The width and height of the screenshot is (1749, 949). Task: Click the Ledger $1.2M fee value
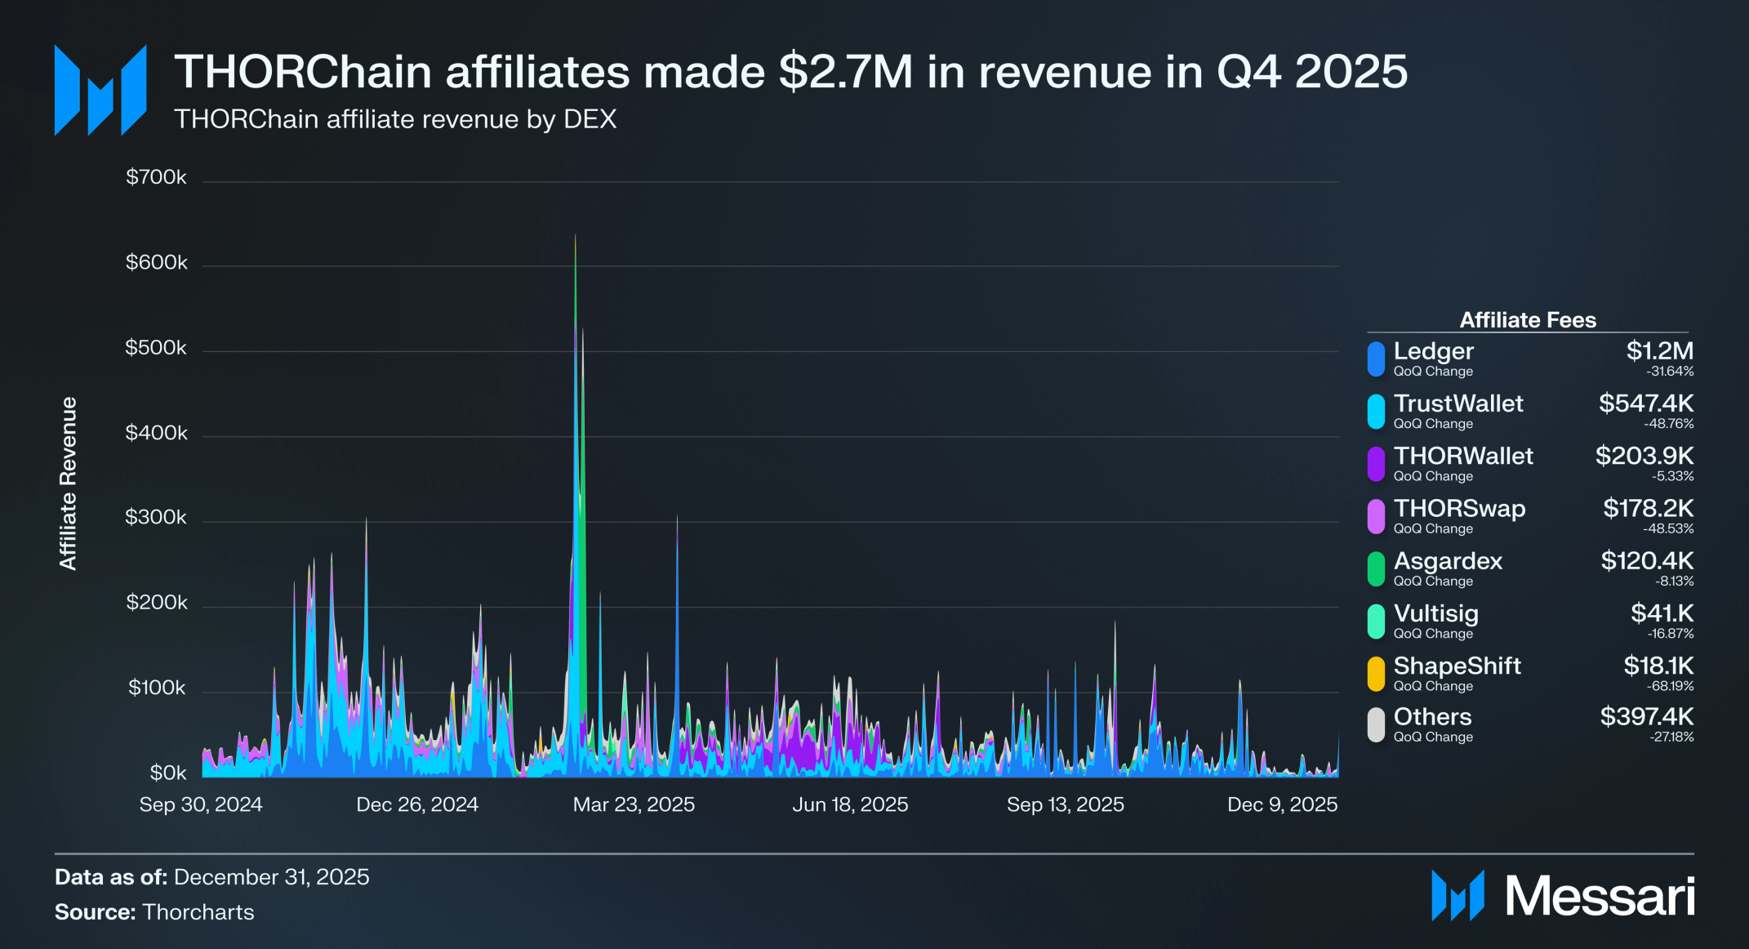tap(1659, 351)
